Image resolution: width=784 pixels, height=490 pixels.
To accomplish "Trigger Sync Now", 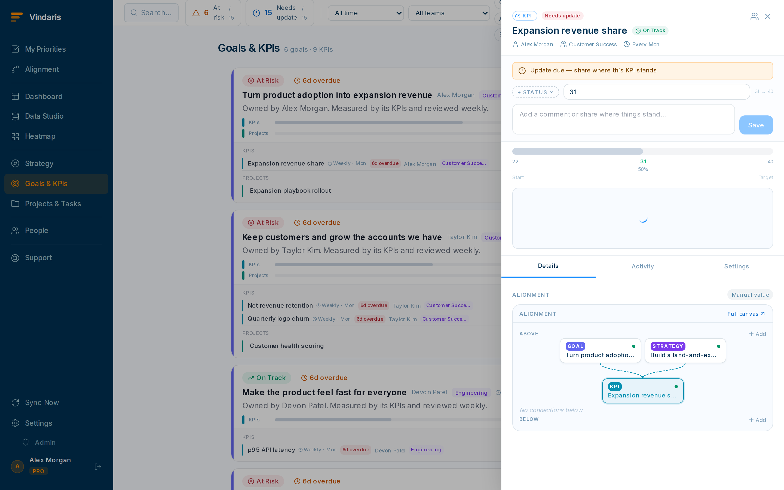I will tap(56, 403).
